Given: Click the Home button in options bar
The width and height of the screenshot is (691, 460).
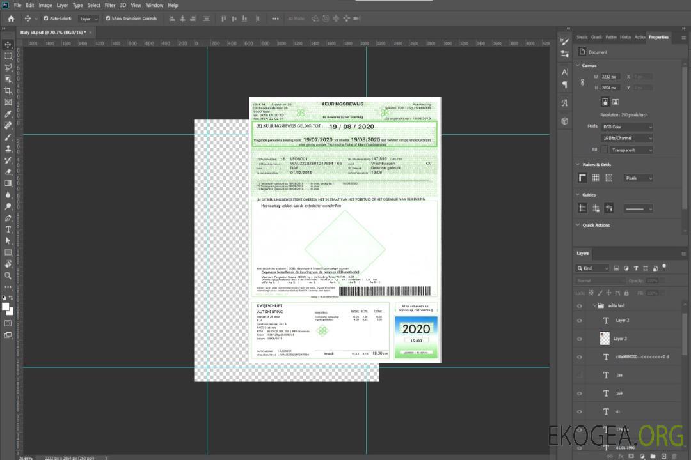Looking at the screenshot, I should tap(11, 19).
